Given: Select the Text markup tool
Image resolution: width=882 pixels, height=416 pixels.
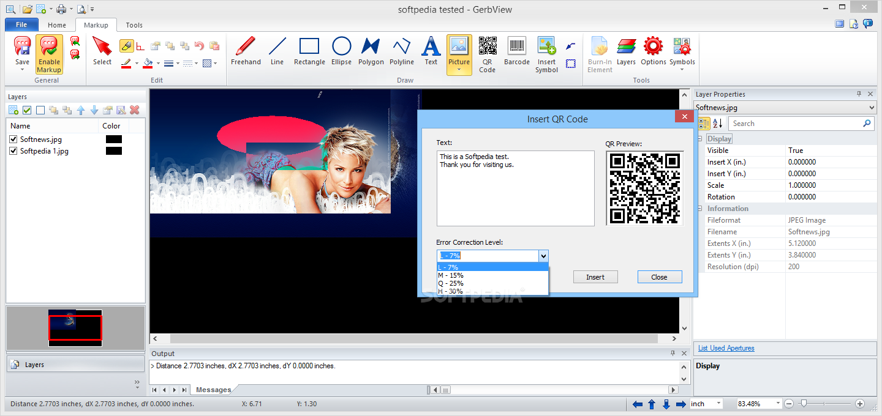Looking at the screenshot, I should (431, 51).
